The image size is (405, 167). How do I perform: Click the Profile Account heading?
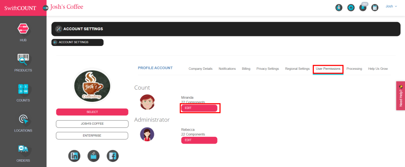click(155, 68)
